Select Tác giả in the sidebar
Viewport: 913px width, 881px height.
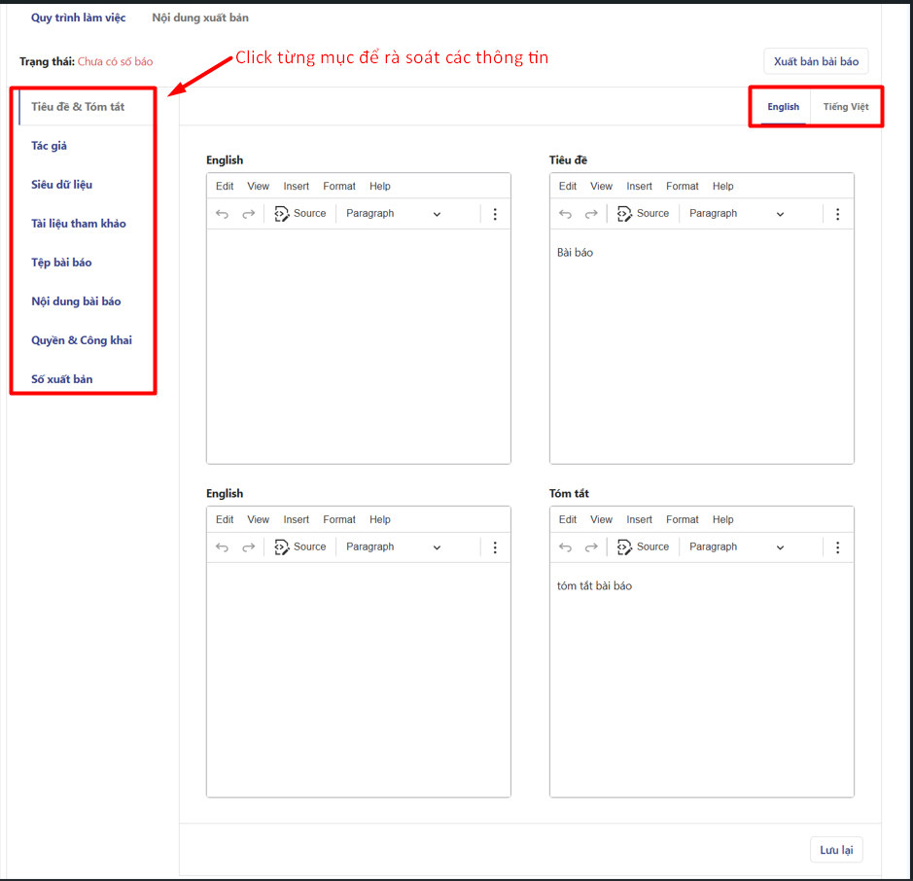[x=50, y=146]
